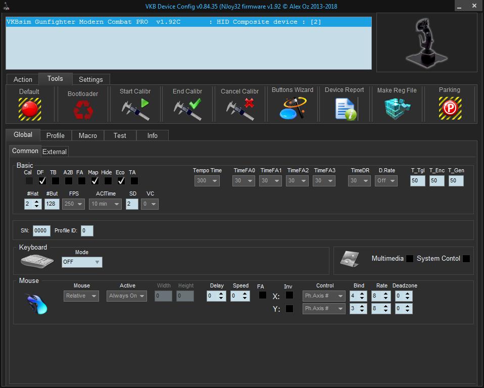The height and width of the screenshot is (388, 484).
Task: Activate the Parking P icon
Action: (x=450, y=108)
